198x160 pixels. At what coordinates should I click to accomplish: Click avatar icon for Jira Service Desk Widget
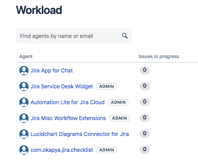24,86
